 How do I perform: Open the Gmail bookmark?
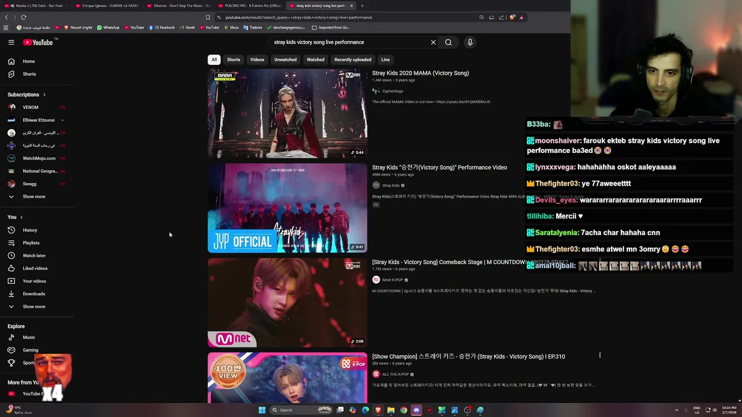click(187, 27)
